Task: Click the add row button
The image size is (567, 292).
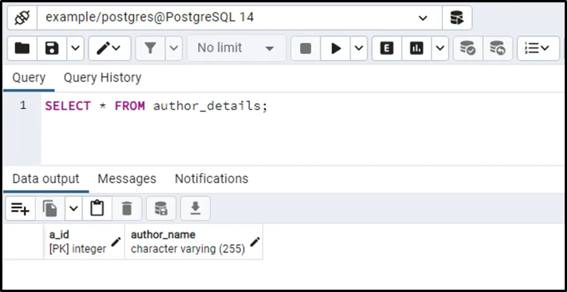Action: pos(20,209)
